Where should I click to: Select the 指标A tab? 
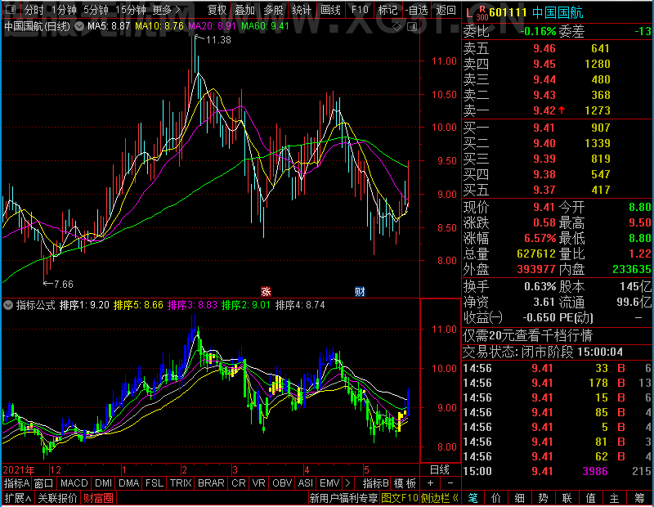[x=16, y=483]
